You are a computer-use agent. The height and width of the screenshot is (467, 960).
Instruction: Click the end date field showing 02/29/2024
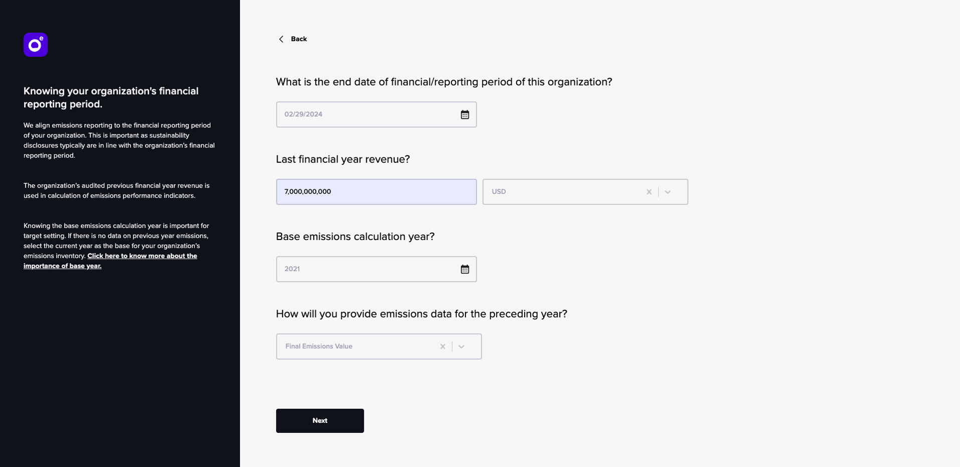click(x=376, y=114)
